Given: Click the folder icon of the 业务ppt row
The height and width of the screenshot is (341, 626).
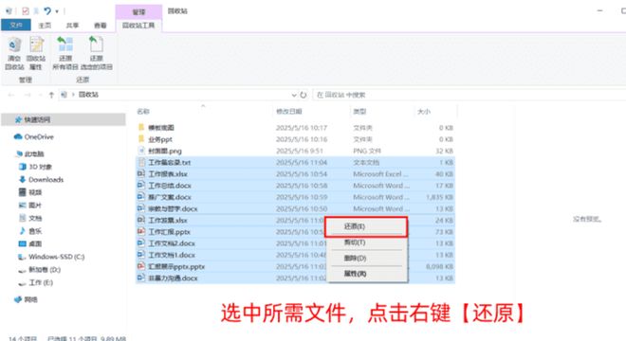Looking at the screenshot, I should coord(141,139).
